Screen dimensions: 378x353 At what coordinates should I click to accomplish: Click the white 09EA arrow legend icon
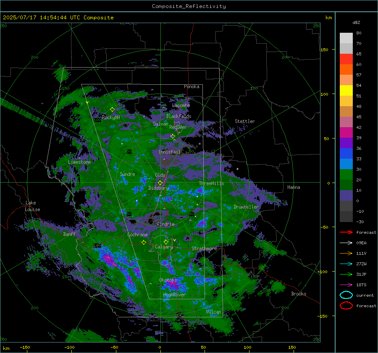point(346,243)
